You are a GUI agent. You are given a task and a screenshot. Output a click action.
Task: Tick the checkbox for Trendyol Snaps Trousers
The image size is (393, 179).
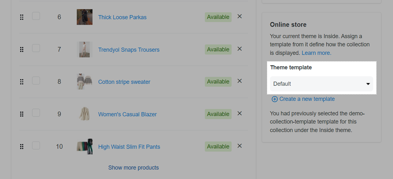(x=36, y=48)
